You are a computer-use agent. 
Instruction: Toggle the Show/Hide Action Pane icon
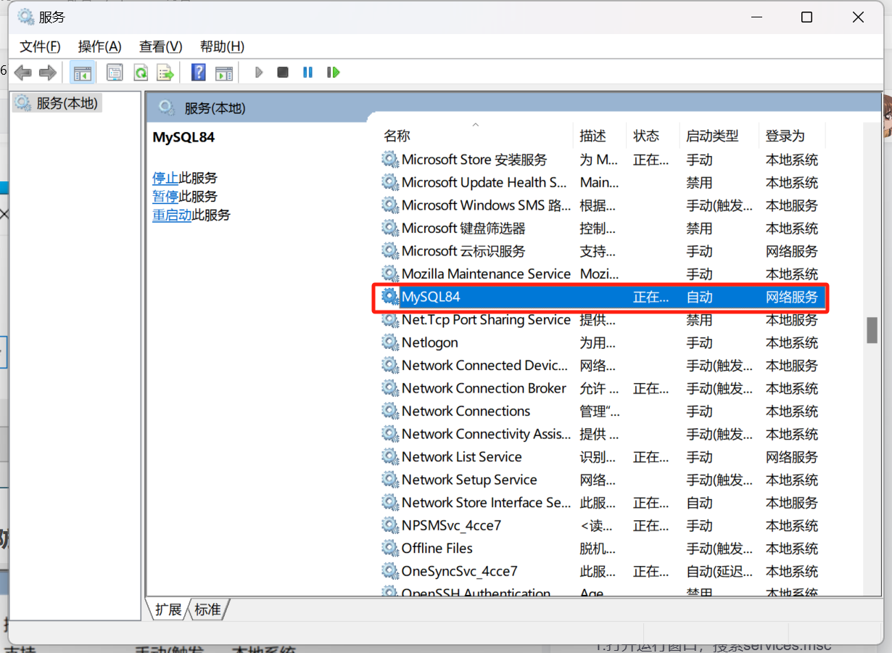click(x=224, y=73)
